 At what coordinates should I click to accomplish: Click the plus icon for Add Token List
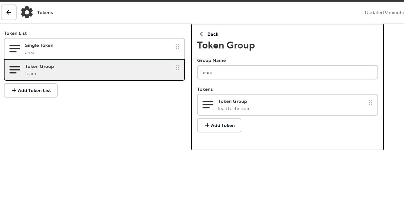coord(14,90)
